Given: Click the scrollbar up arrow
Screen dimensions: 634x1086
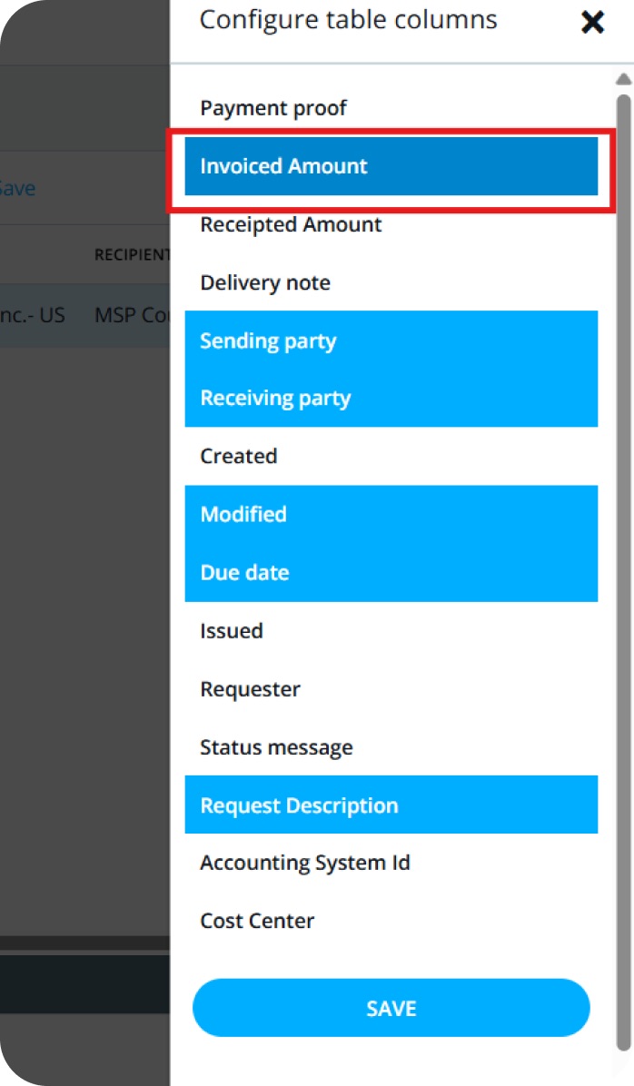Looking at the screenshot, I should click(623, 79).
